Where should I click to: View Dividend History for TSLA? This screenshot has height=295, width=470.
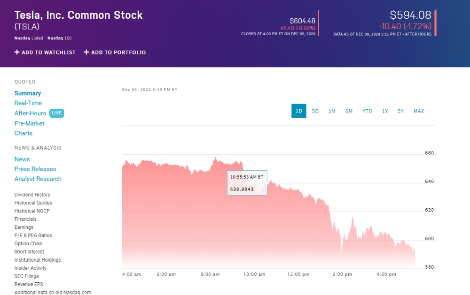point(32,195)
